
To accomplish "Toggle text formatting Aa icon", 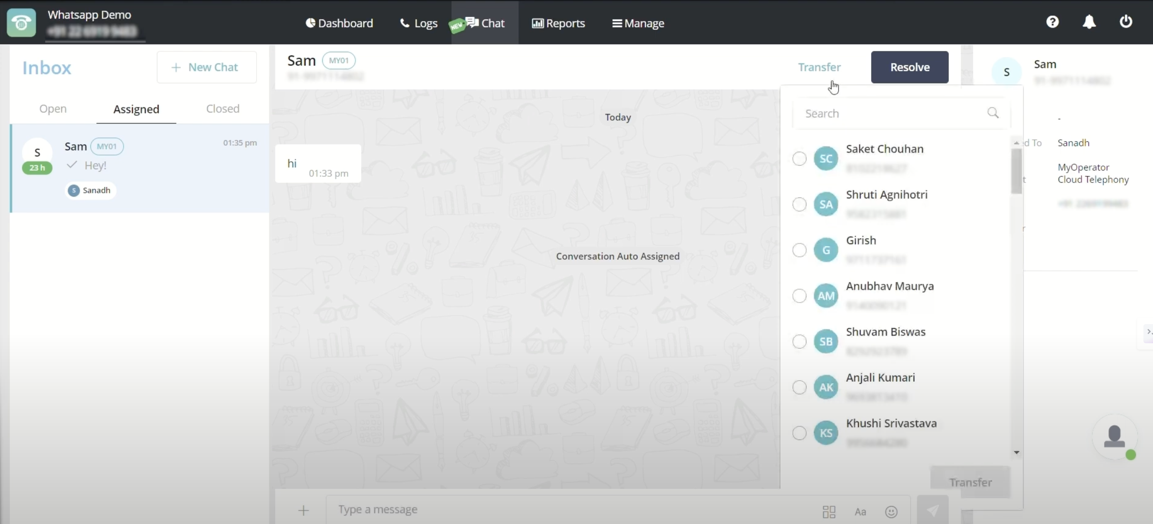I will click(860, 512).
